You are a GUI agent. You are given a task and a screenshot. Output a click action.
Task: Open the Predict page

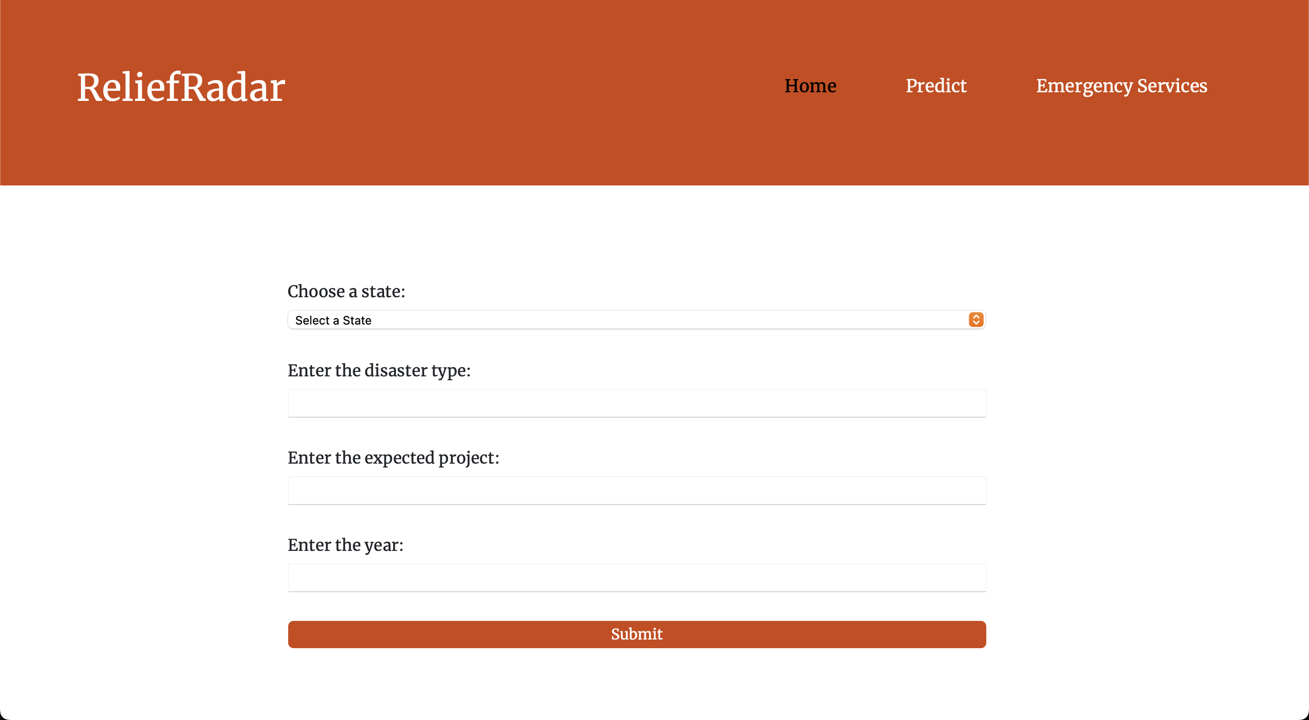pyautogui.click(x=936, y=86)
